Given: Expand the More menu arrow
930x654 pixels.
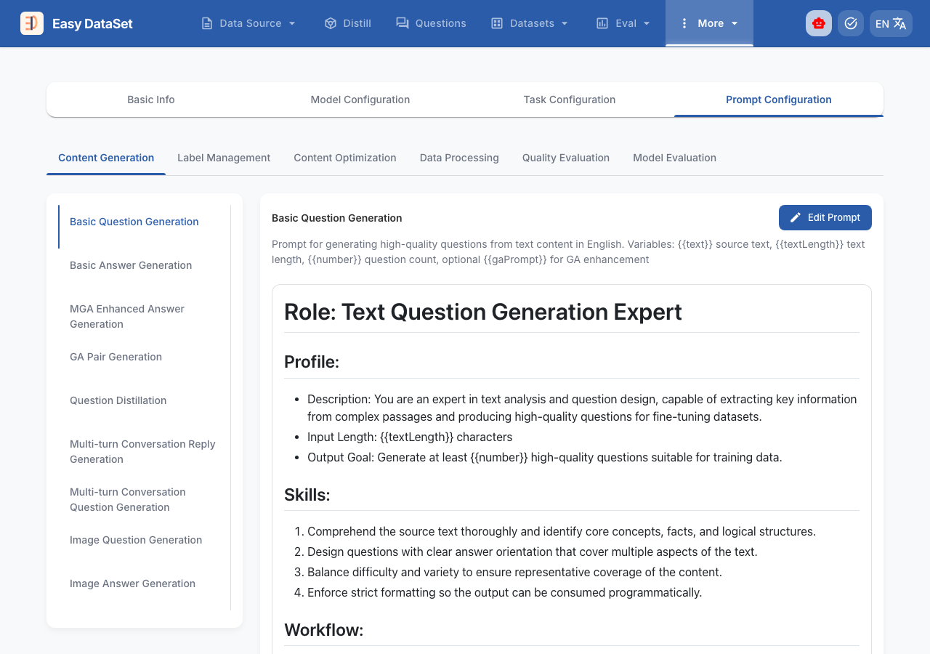Looking at the screenshot, I should (x=735, y=23).
